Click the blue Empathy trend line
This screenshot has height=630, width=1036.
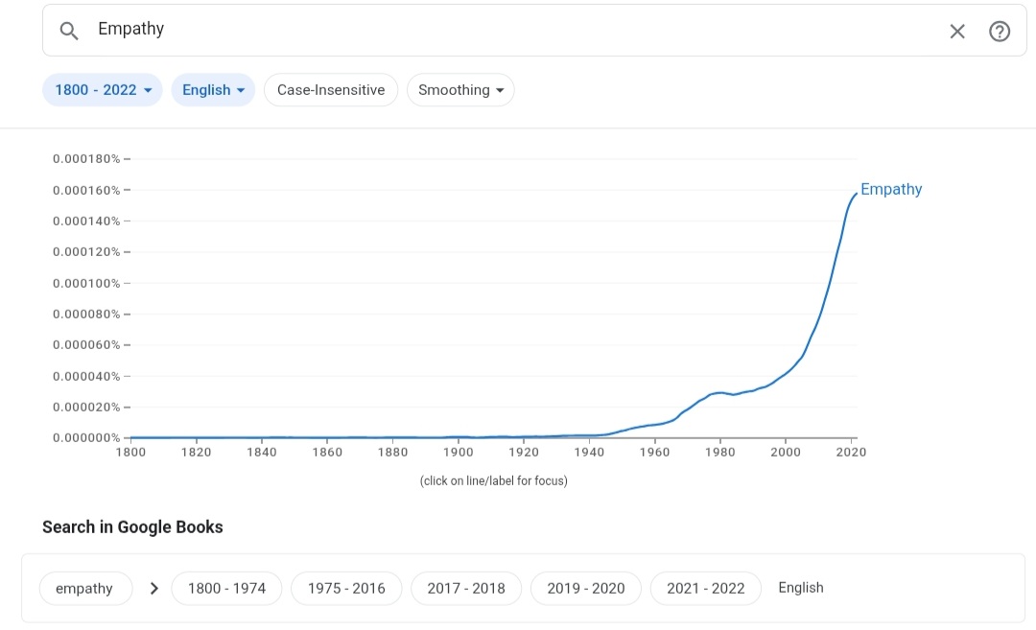[818, 312]
